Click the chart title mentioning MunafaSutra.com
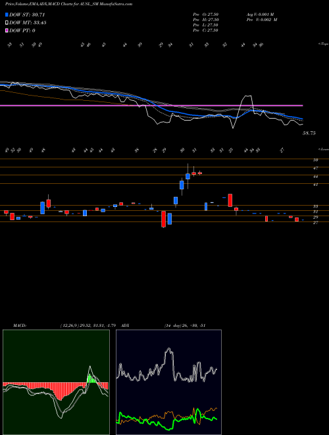This screenshot has width=329, height=435. coord(68,4)
